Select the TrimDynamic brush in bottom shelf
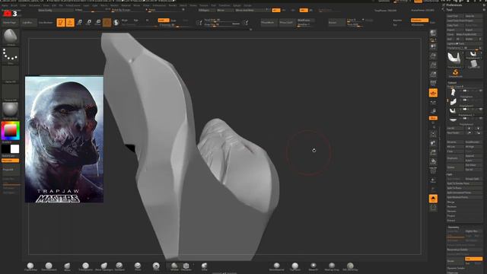 (85, 266)
